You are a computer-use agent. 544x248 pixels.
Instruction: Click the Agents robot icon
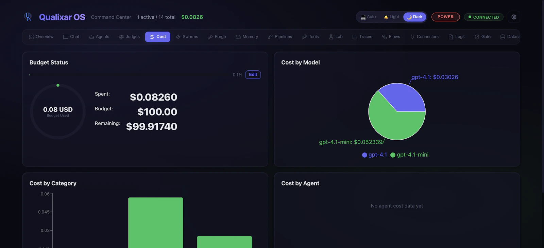(91, 37)
